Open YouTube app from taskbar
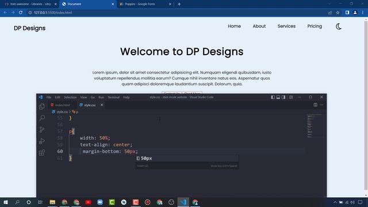 tap(88, 202)
